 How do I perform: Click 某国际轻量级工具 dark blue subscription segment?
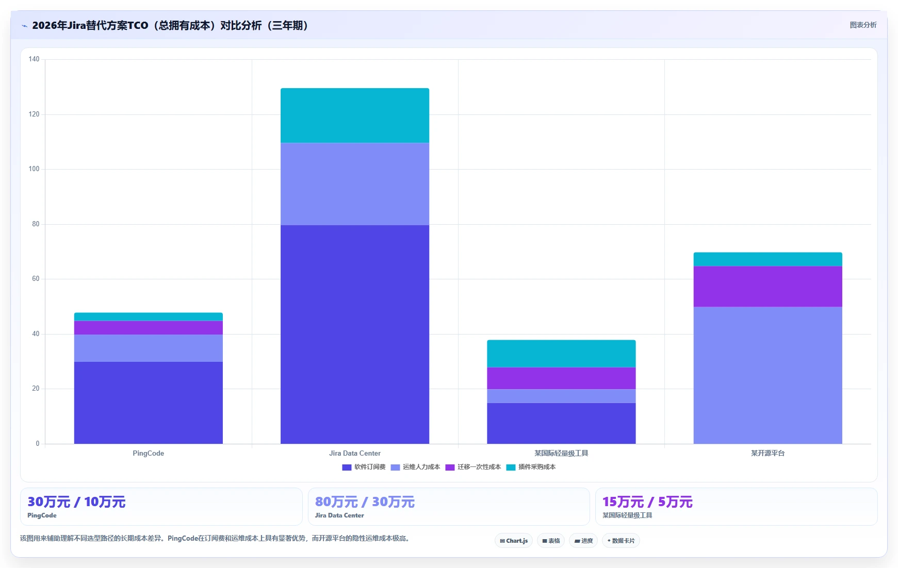pos(561,423)
